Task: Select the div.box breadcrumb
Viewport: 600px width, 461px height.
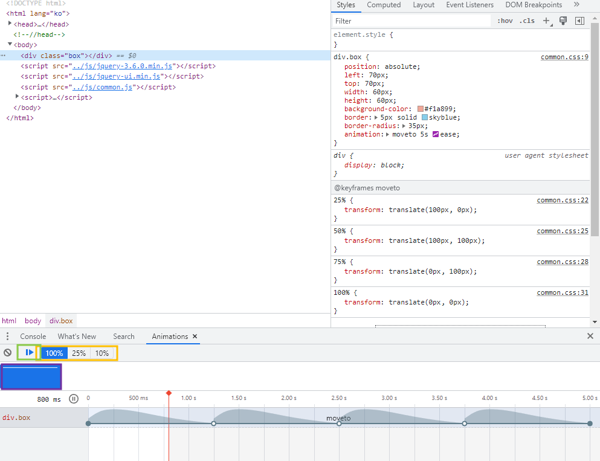Action: click(x=61, y=321)
